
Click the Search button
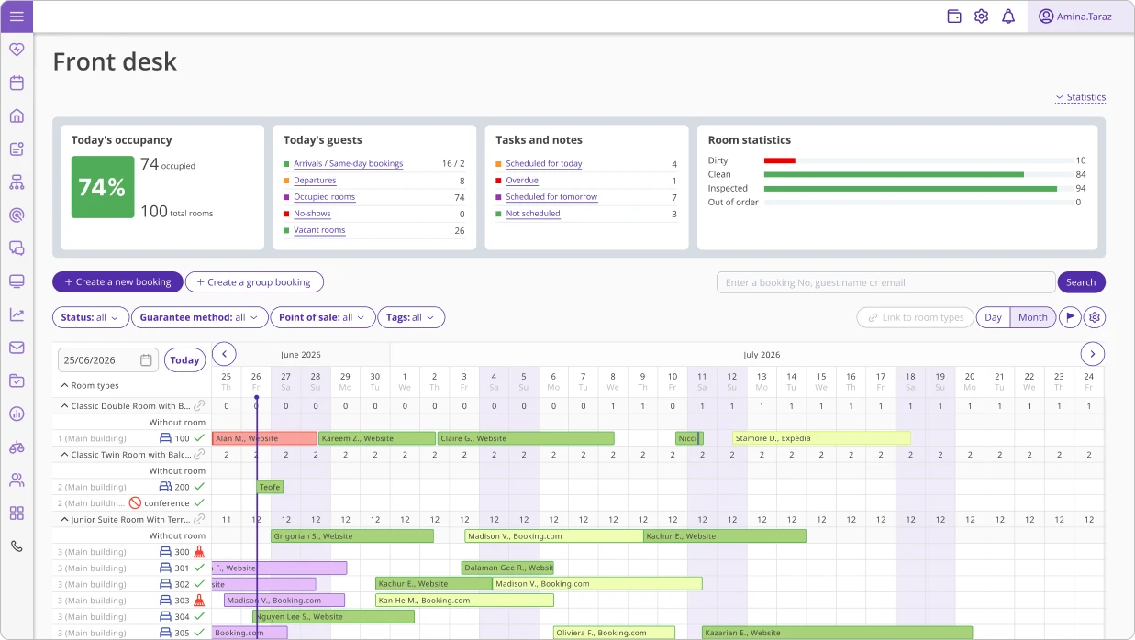1081,282
